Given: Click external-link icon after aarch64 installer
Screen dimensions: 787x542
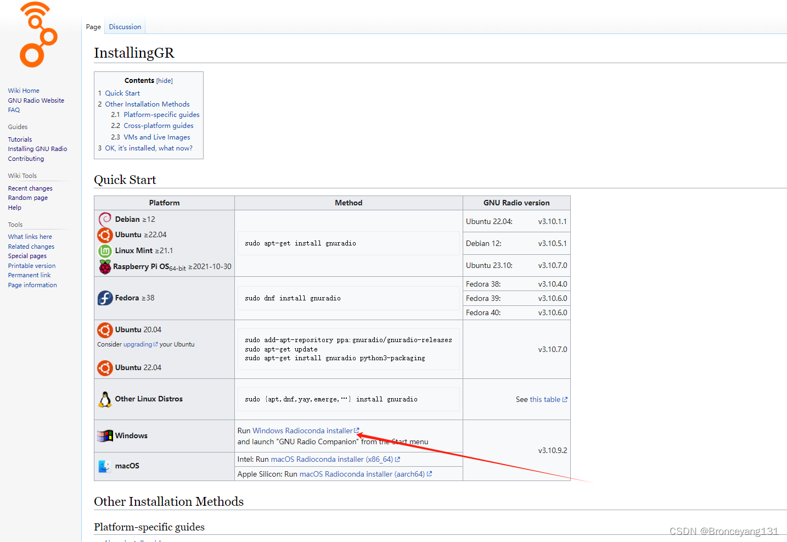Looking at the screenshot, I should pyautogui.click(x=429, y=474).
